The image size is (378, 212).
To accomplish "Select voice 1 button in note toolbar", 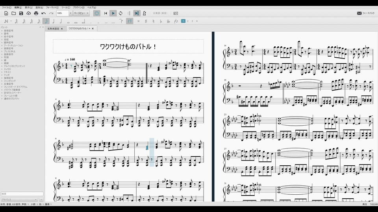I will [x=183, y=21].
